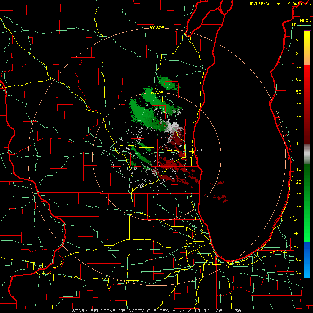Click the "-10" tick label on scale
The height and width of the screenshot is (313, 313).
(x=297, y=169)
